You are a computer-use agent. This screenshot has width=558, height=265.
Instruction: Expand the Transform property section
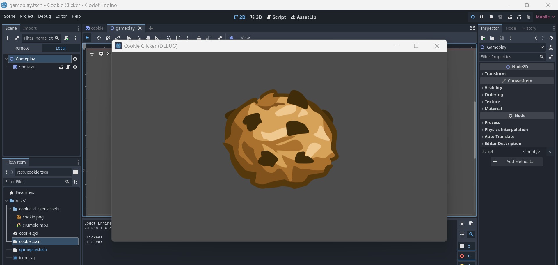[x=517, y=74]
